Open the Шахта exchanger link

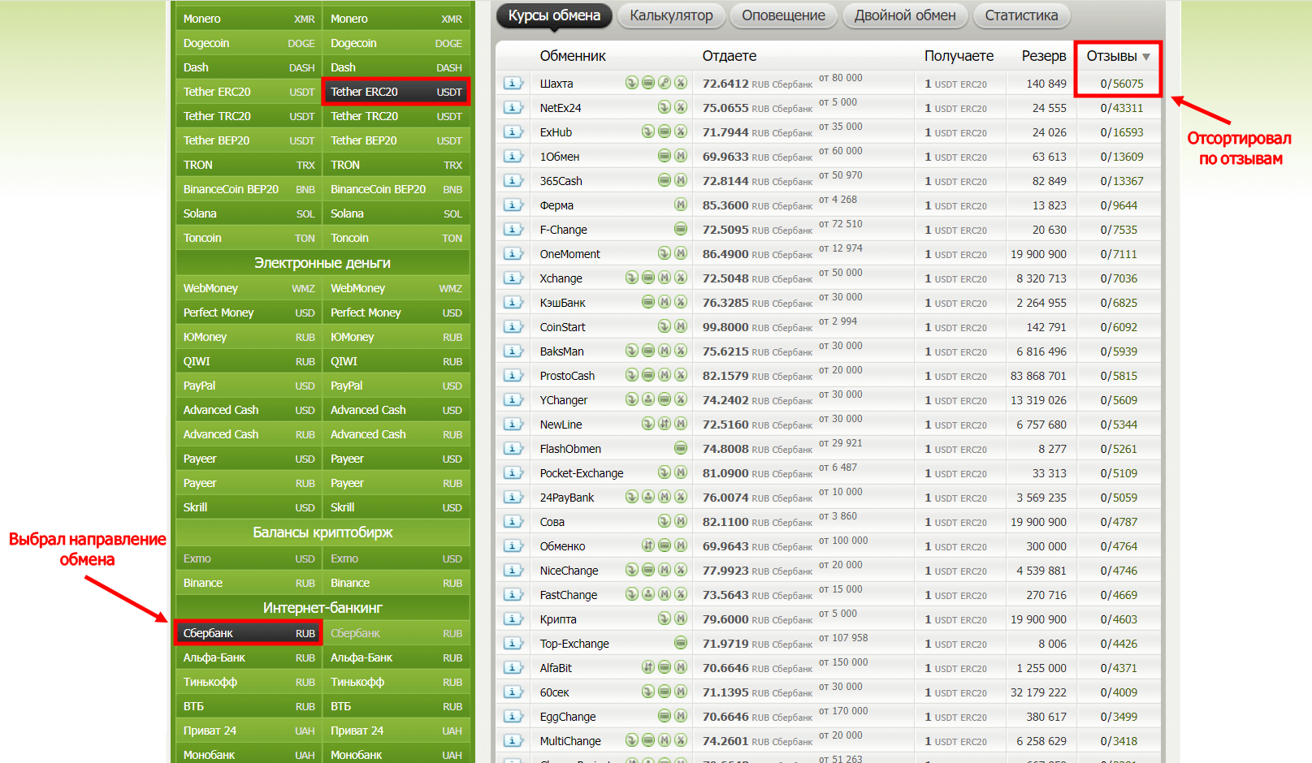click(556, 84)
